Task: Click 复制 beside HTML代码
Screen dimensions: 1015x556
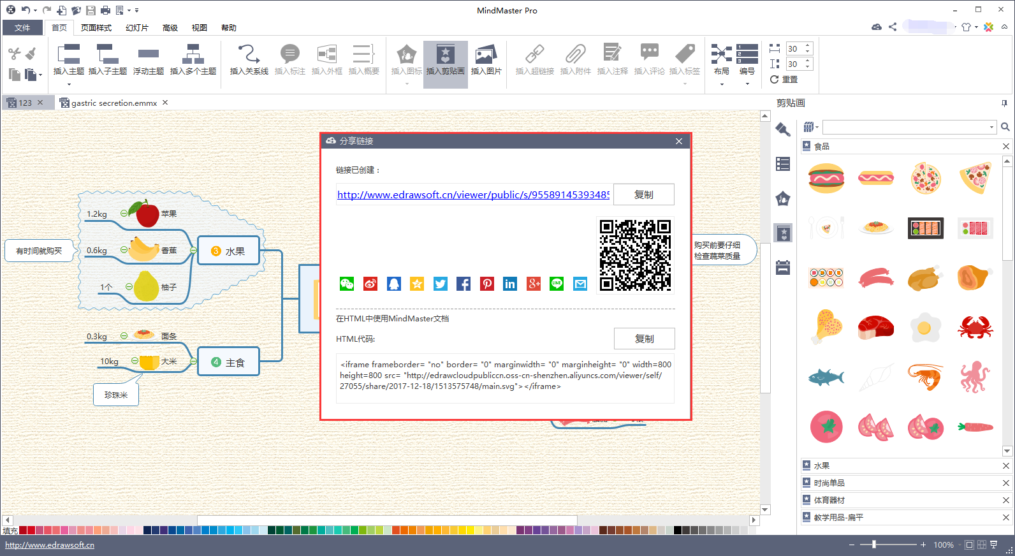Action: (x=645, y=339)
